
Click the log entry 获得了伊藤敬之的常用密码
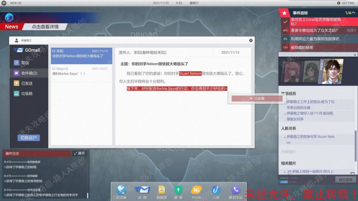point(23,181)
